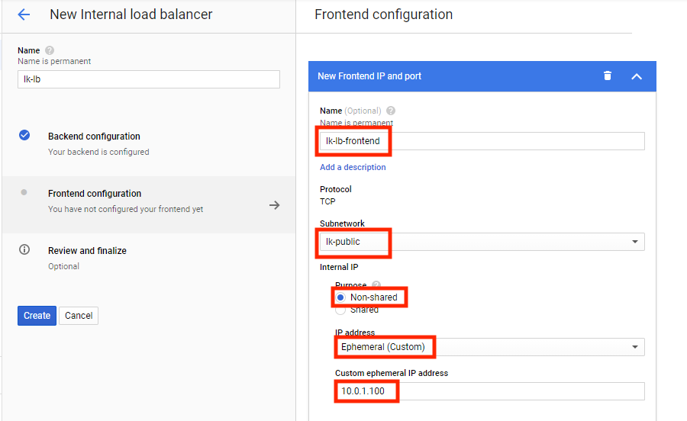Open the Frontend configuration step

[x=95, y=194]
